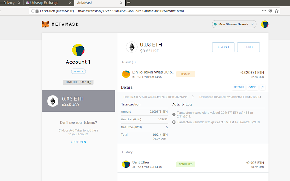Click the Pocket save icon in the address bar
The image size is (290, 181).
tap(270, 11)
